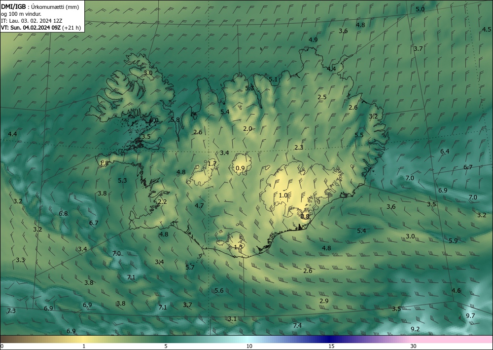Image resolution: width=493 pixels, height=350 pixels.
Task: Click the 3.3 value on the map
Action: (x=20, y=260)
